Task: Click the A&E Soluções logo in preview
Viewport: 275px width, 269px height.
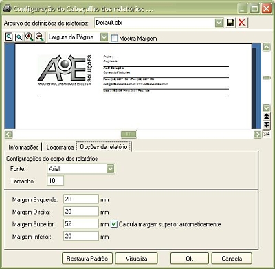Action: pyautogui.click(x=65, y=70)
